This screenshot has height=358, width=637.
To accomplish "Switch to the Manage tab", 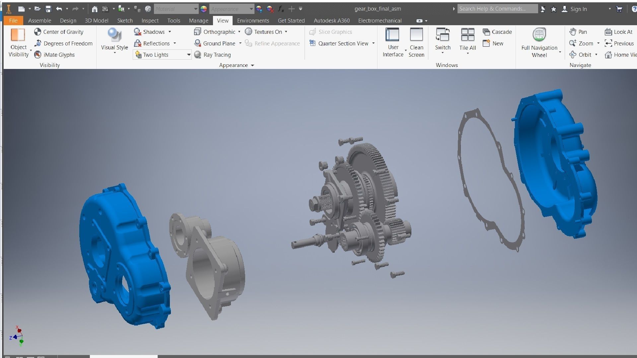I will tap(198, 21).
